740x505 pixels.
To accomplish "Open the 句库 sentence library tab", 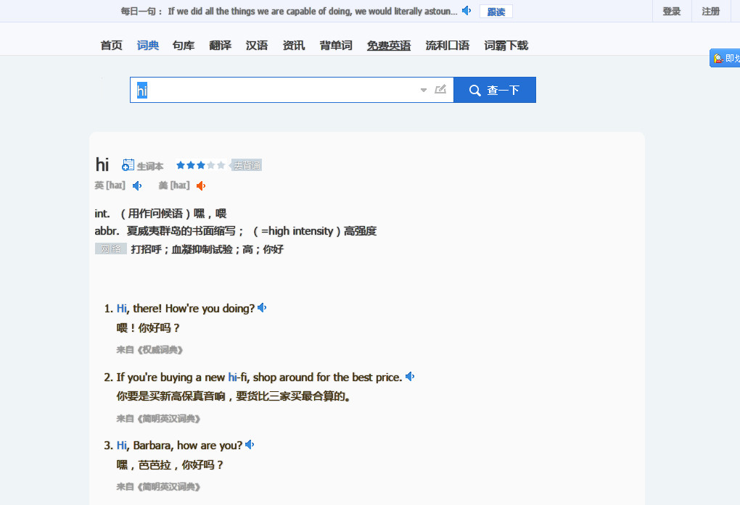I will pos(184,45).
